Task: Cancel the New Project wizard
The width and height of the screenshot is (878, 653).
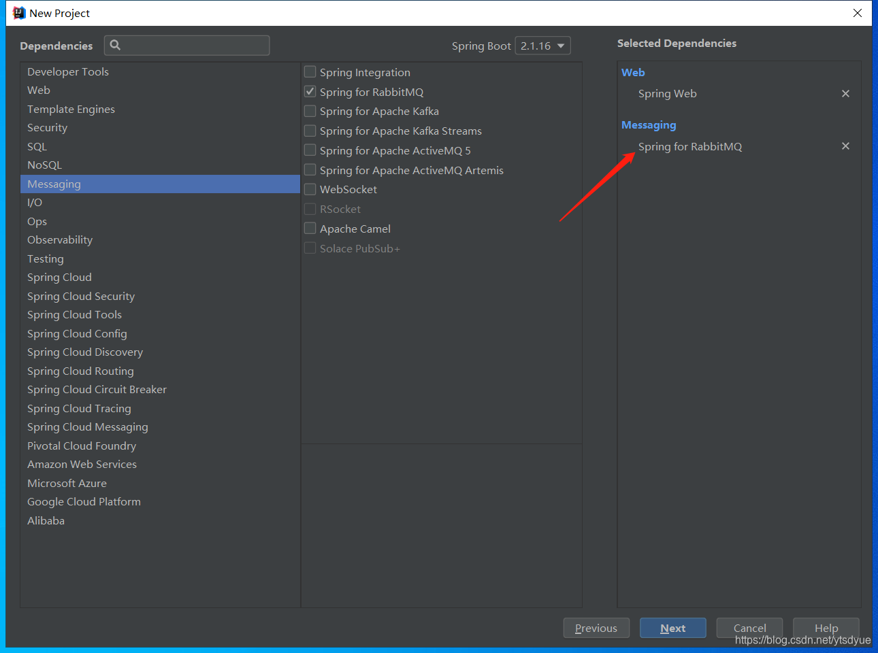Action: [x=749, y=628]
